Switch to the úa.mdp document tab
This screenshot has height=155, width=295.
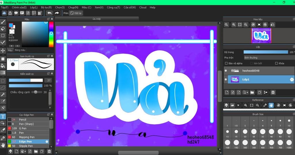97,19
